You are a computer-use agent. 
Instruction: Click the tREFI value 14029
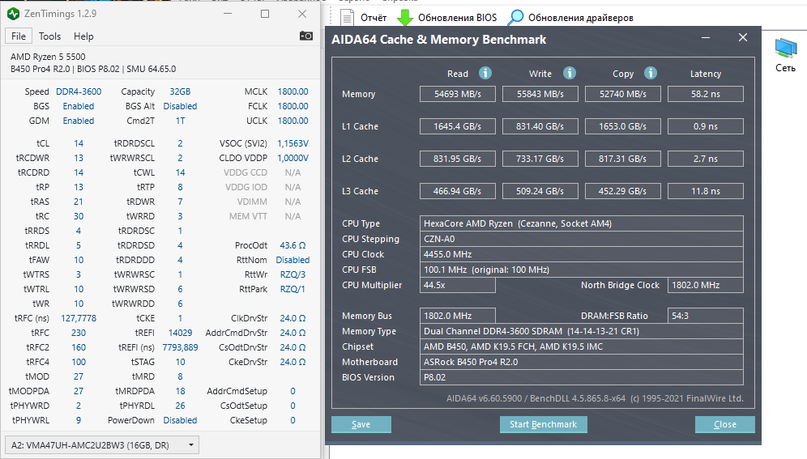click(180, 333)
